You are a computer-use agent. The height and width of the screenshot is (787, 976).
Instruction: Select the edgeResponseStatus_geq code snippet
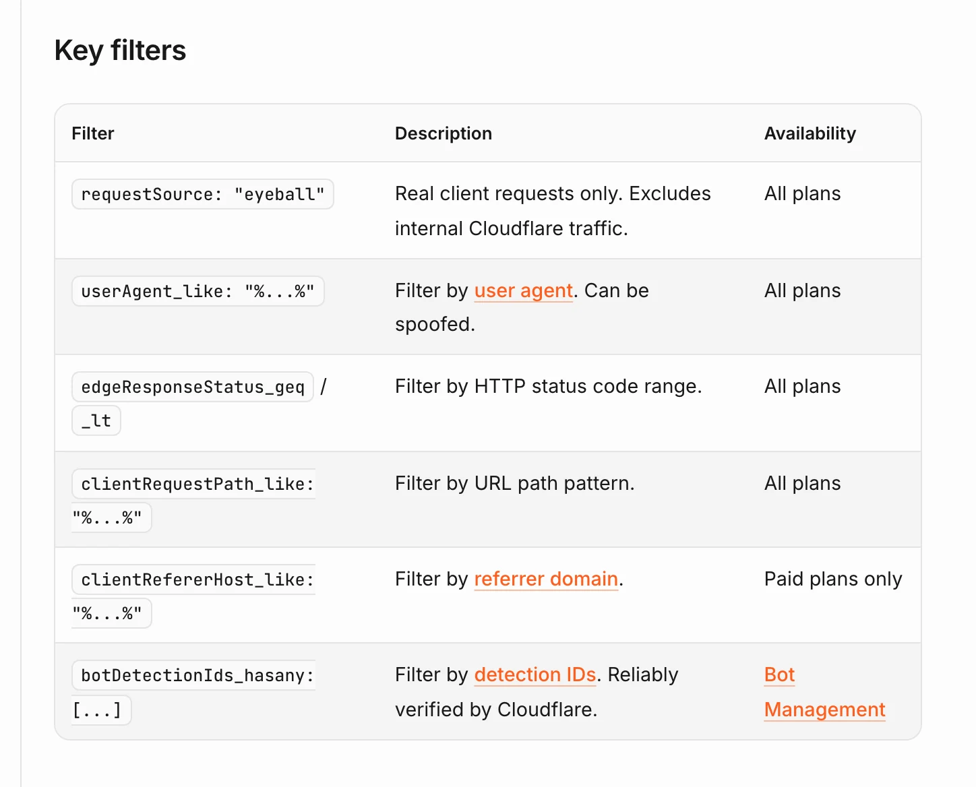(x=193, y=387)
